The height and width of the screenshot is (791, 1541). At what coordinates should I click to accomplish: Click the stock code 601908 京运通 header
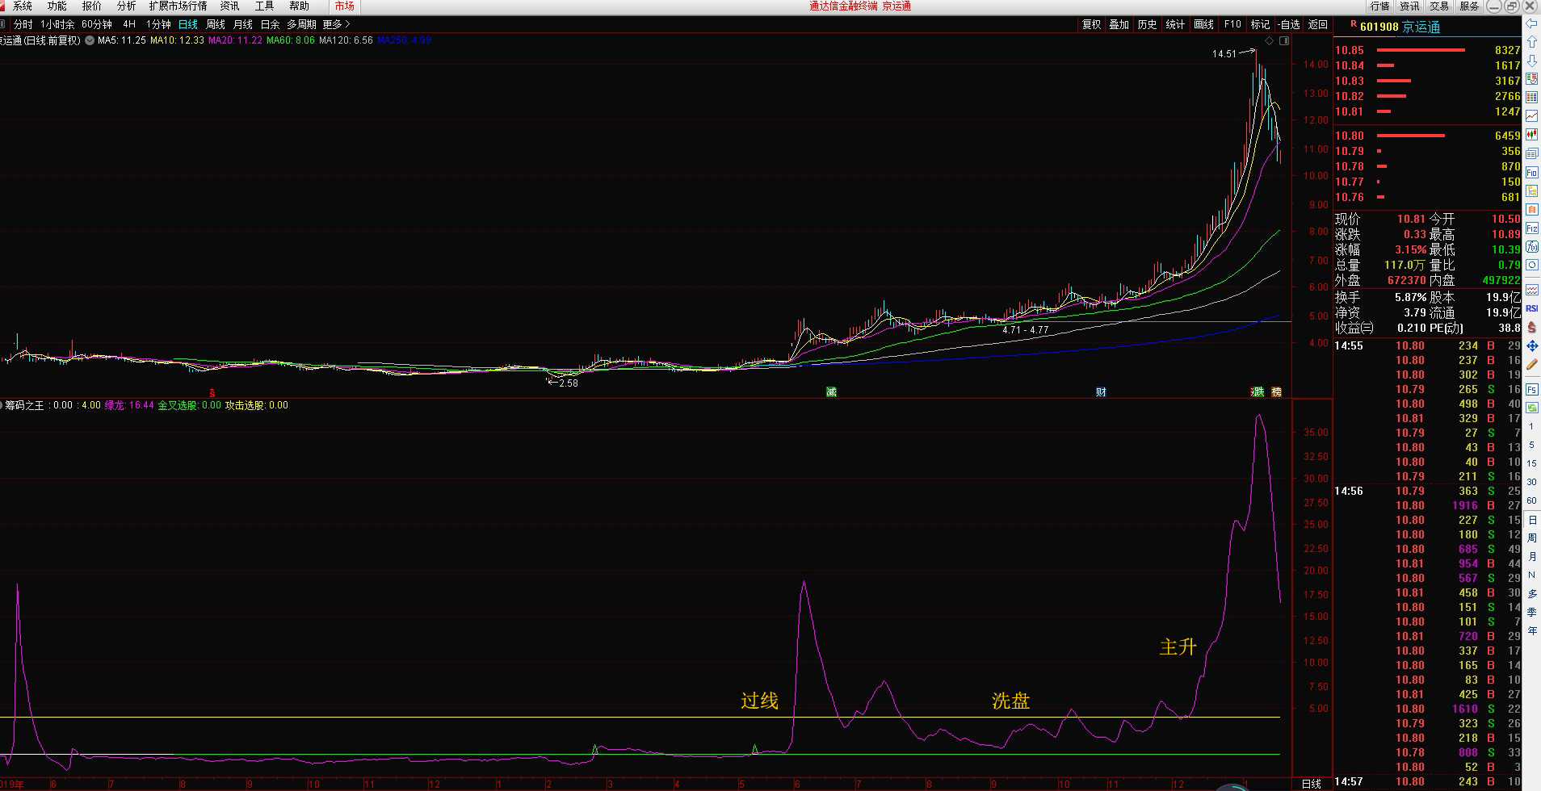click(x=1400, y=27)
